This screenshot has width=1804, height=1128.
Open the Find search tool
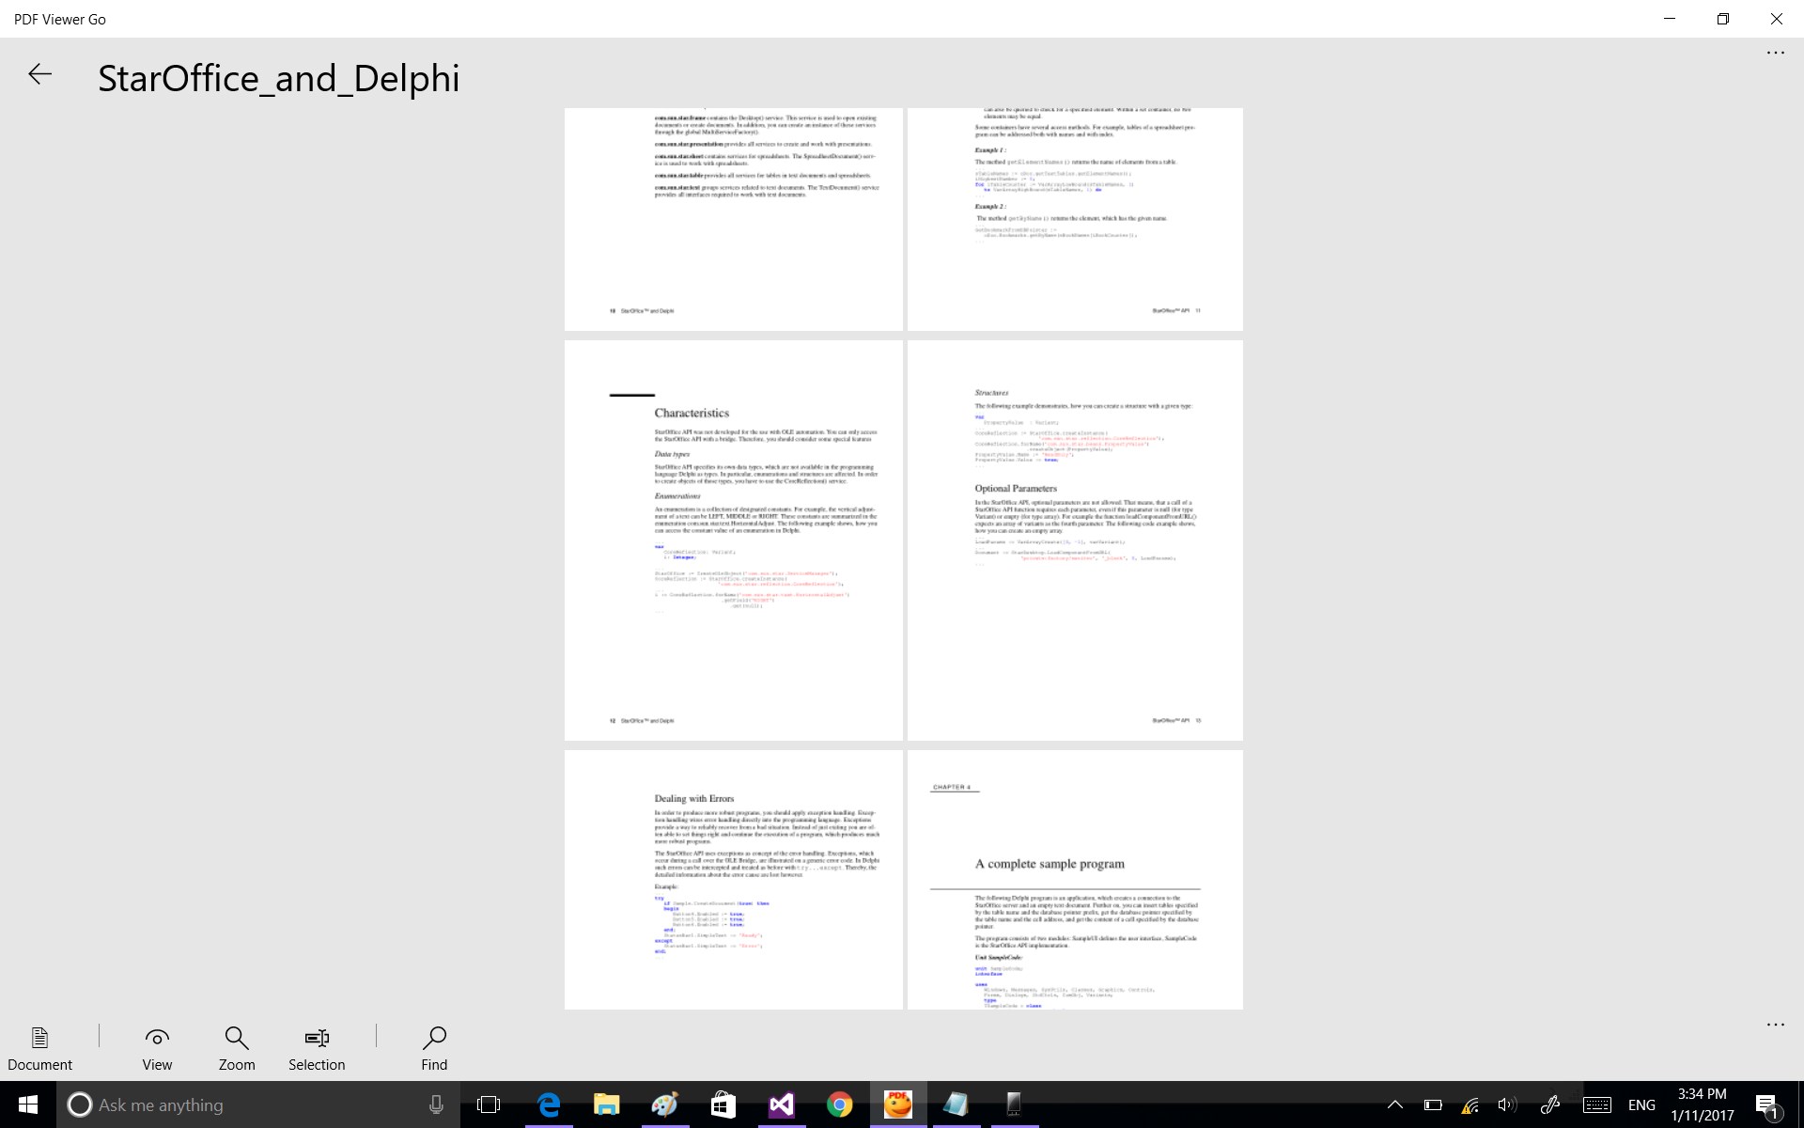click(434, 1047)
